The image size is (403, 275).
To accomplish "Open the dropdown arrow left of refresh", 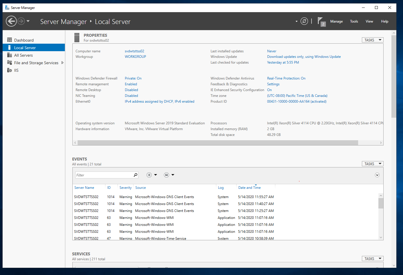I will tap(296, 21).
